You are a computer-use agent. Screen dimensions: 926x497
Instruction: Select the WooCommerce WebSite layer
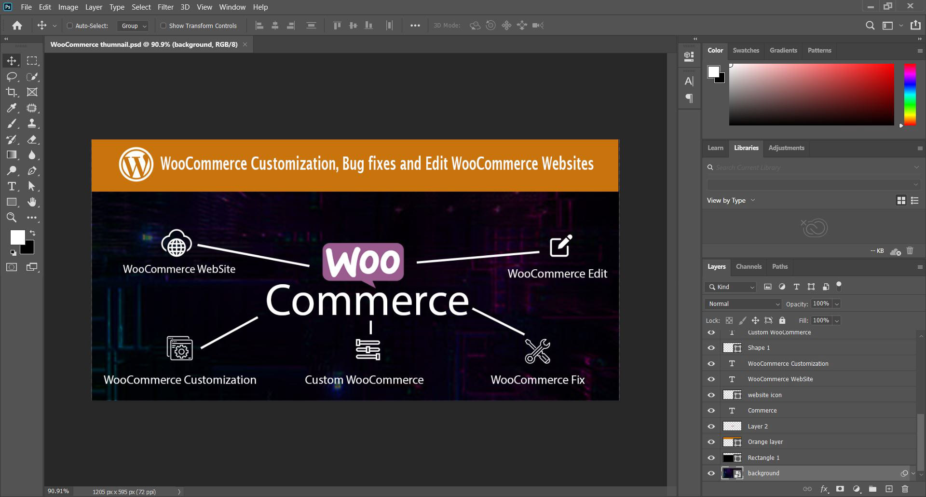pos(818,379)
